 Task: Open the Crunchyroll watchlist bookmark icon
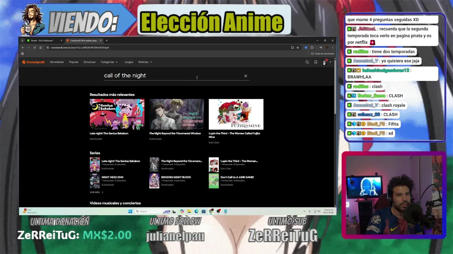316,62
